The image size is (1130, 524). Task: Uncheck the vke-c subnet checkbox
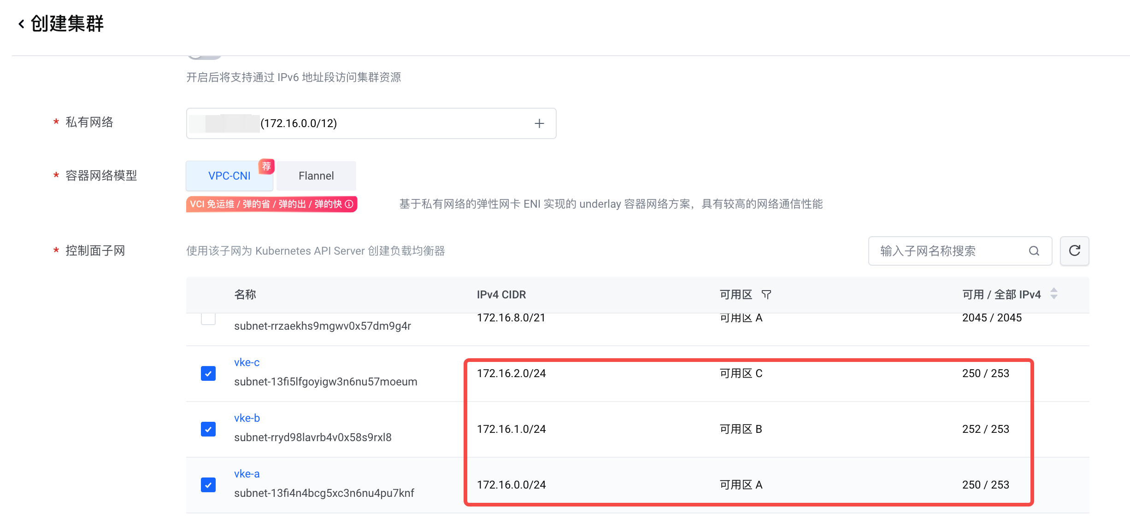pos(208,373)
